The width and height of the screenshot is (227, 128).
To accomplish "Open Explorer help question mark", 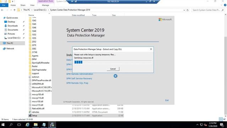I will coord(225,5).
